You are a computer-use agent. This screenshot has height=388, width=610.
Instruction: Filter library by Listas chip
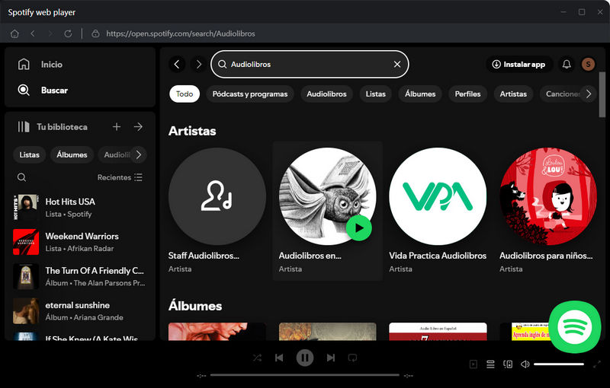29,154
